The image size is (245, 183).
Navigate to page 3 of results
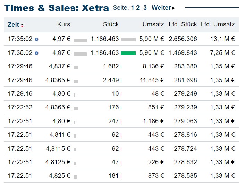pyautogui.click(x=145, y=8)
